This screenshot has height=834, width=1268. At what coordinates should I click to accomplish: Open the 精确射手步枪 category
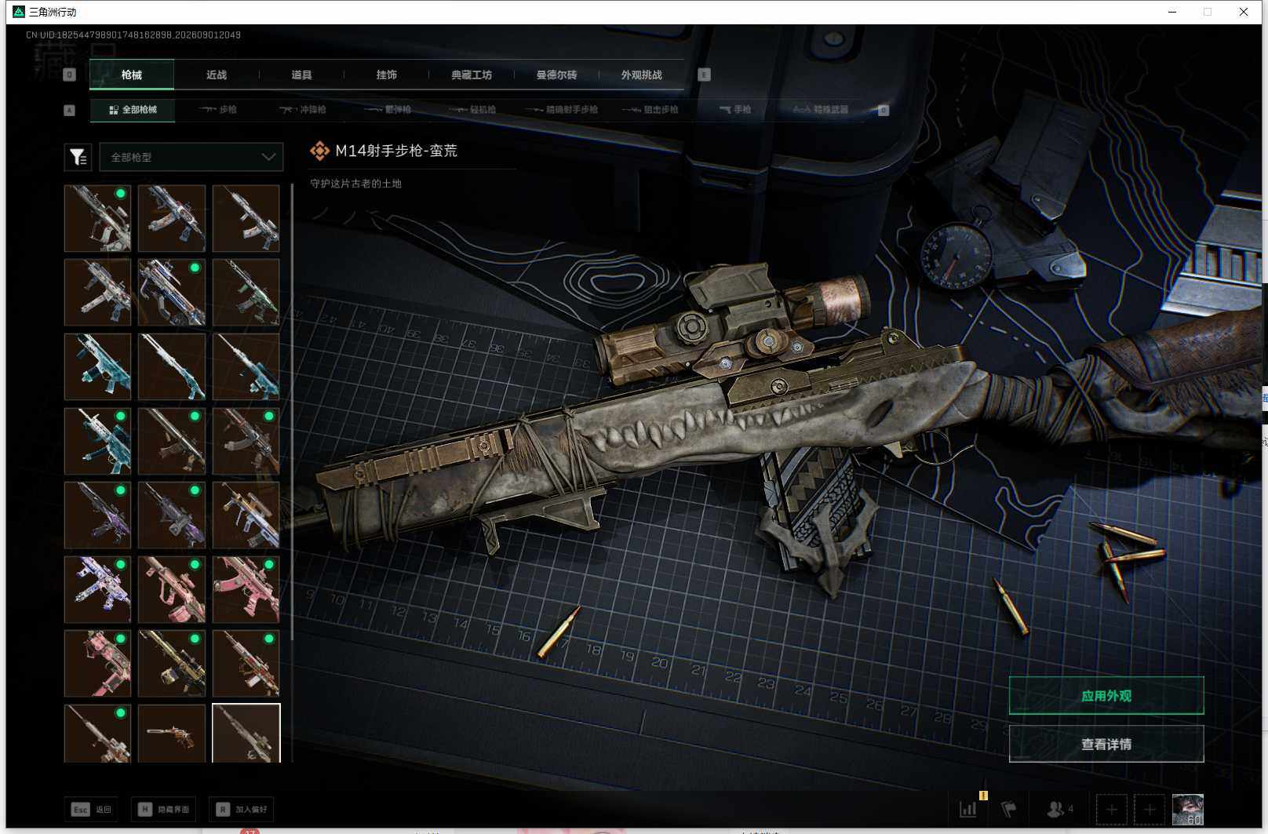coord(562,110)
